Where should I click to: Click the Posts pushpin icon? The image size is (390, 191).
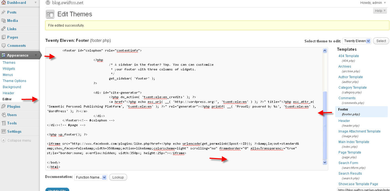coord(4,12)
